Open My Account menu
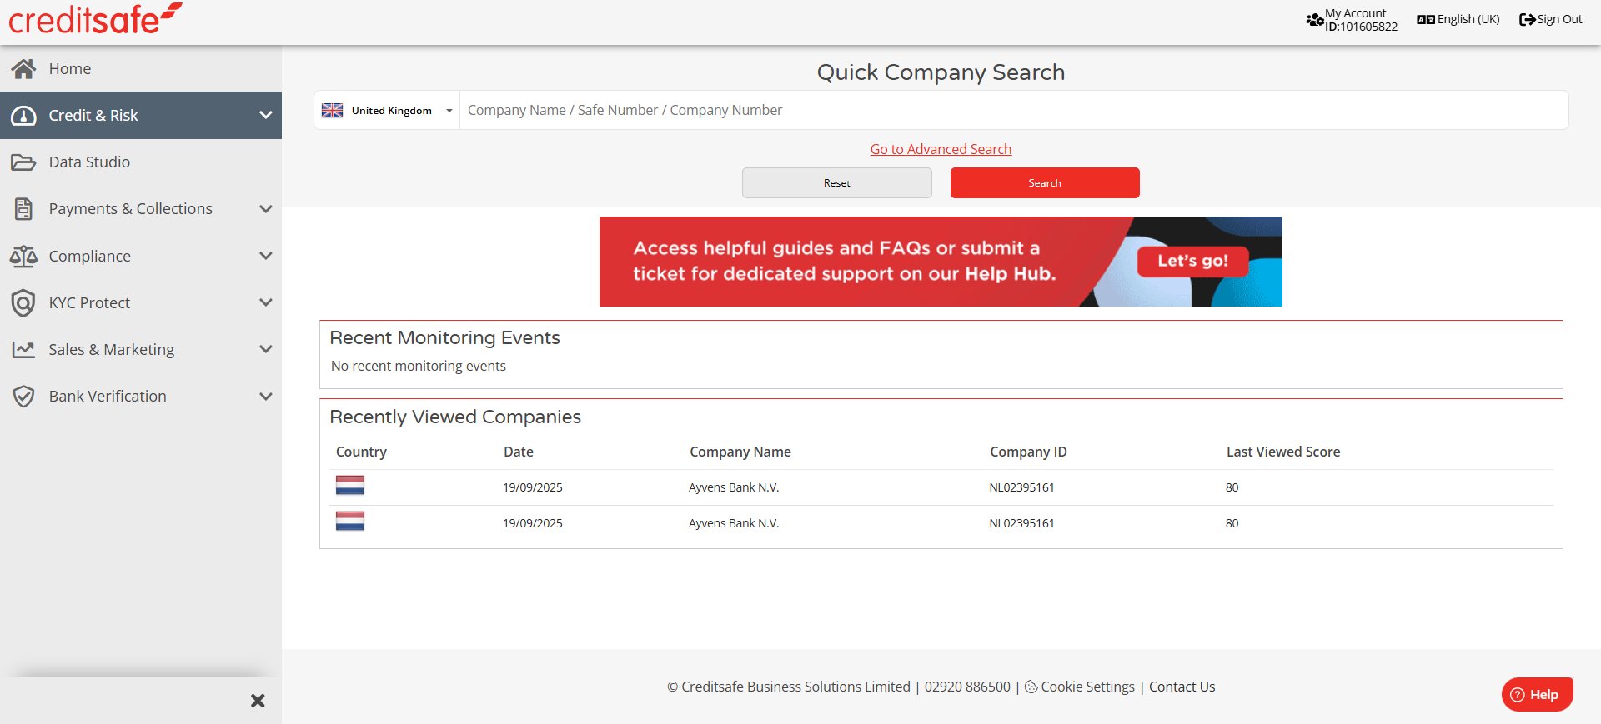1601x724 pixels. [1352, 19]
